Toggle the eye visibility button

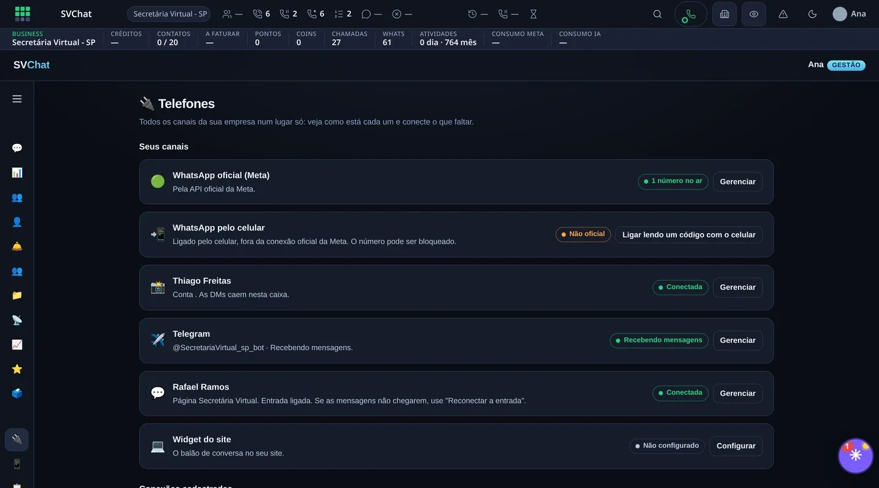click(x=754, y=14)
